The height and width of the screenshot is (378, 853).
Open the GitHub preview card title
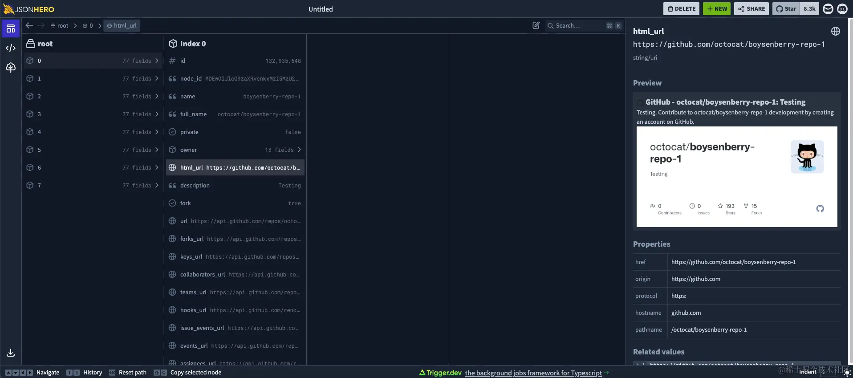(x=725, y=102)
